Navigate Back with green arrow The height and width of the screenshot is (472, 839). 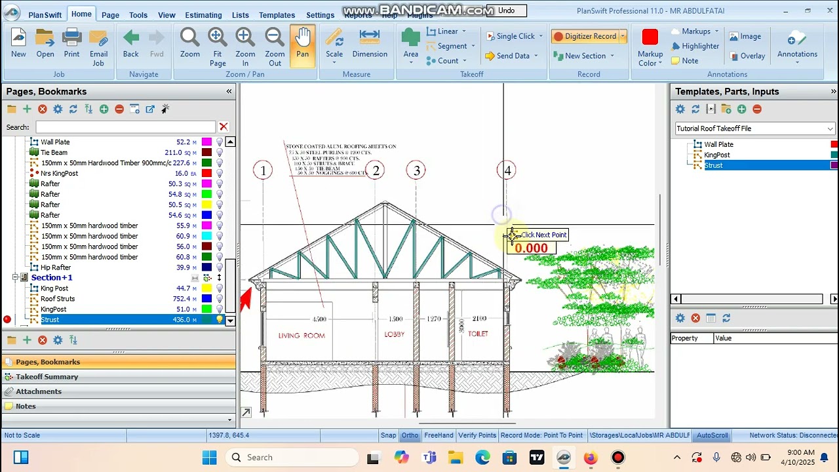pos(131,44)
